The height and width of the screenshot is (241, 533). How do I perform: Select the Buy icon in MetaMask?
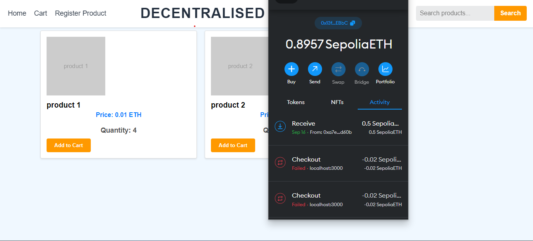[x=291, y=68]
